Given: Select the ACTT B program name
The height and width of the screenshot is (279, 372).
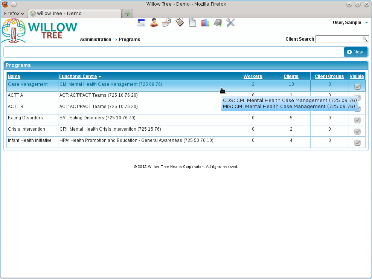Looking at the screenshot, I should 15,107.
